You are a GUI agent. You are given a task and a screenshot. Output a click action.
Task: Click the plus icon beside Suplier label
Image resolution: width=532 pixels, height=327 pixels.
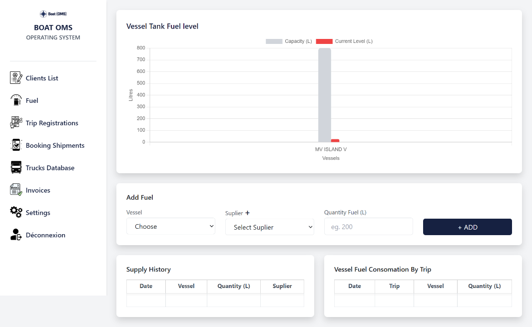pos(247,213)
